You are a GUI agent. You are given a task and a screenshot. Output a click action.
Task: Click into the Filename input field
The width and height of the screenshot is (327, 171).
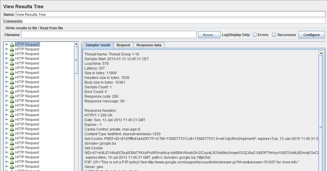tap(109, 35)
